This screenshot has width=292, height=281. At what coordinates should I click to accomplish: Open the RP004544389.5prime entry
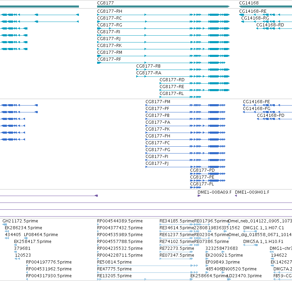pos(120,221)
